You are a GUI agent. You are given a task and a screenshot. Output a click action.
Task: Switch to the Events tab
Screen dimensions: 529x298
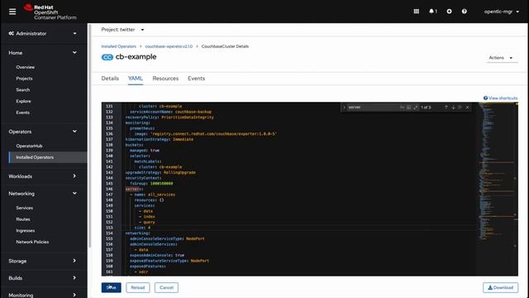click(197, 79)
